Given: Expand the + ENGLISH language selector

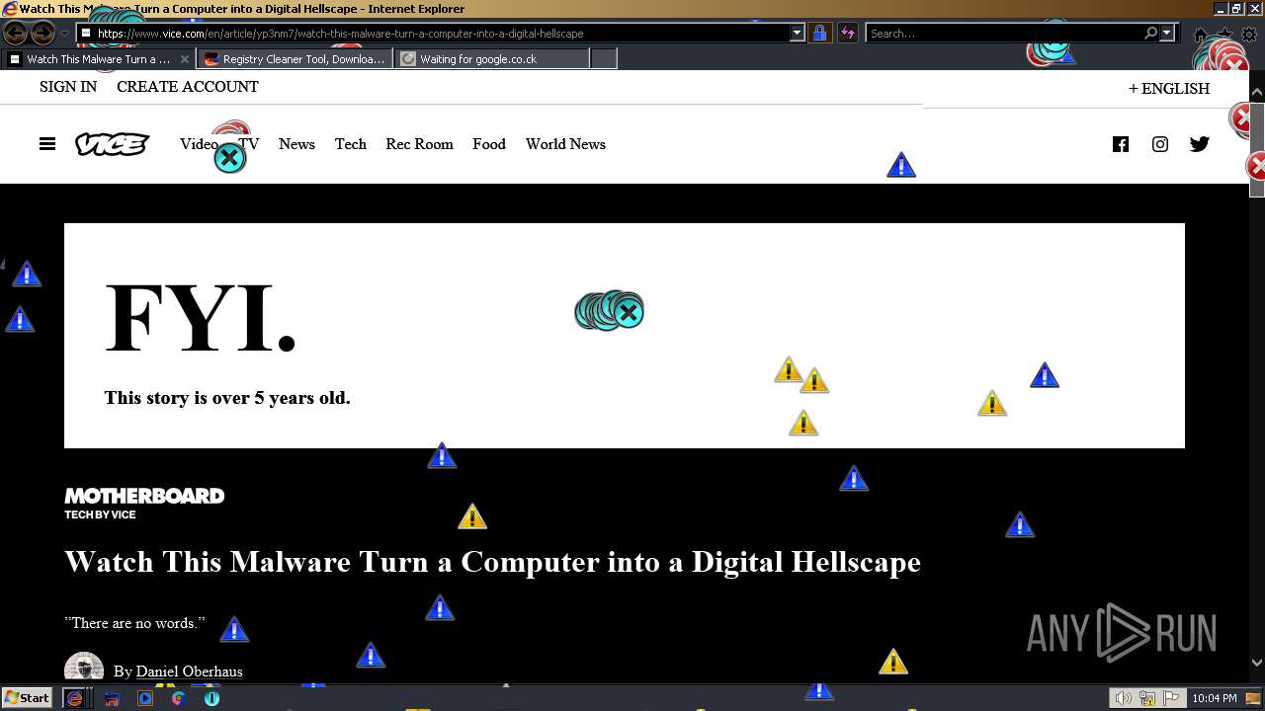Looking at the screenshot, I should [x=1169, y=88].
